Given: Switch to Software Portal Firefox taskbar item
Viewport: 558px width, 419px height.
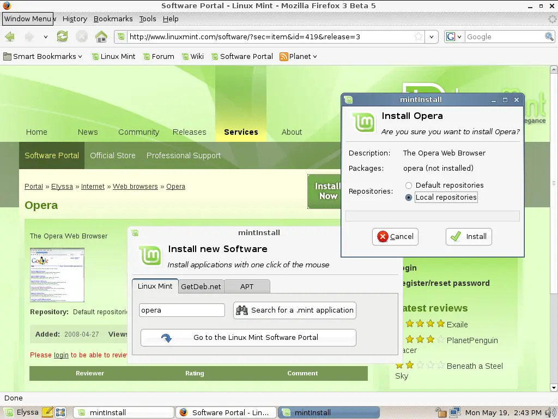Looking at the screenshot, I should (x=226, y=412).
